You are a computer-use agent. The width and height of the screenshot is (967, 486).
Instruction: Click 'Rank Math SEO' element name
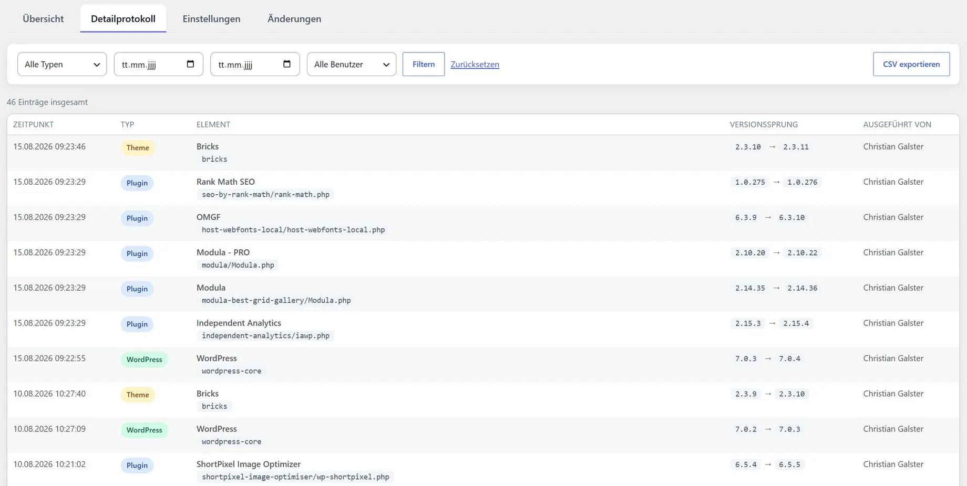[225, 182]
